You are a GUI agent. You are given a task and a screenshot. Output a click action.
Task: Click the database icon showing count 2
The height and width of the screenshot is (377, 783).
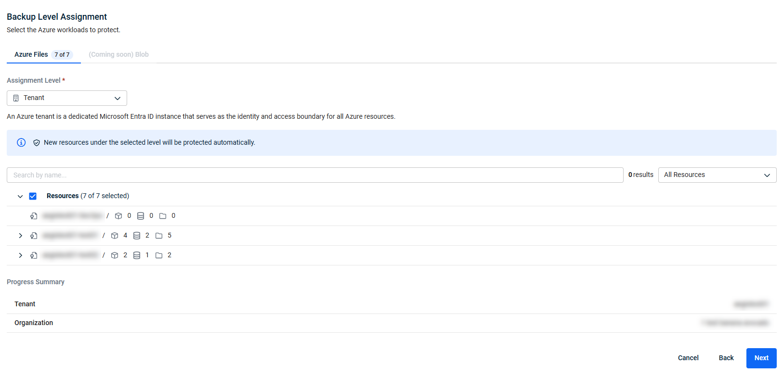pyautogui.click(x=137, y=236)
